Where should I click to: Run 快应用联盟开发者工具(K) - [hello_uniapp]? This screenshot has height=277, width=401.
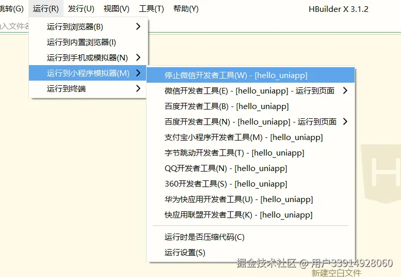point(251,215)
